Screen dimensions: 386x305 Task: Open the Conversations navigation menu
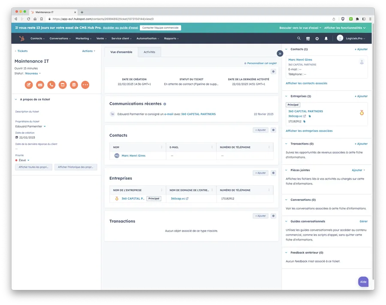tap(60, 39)
